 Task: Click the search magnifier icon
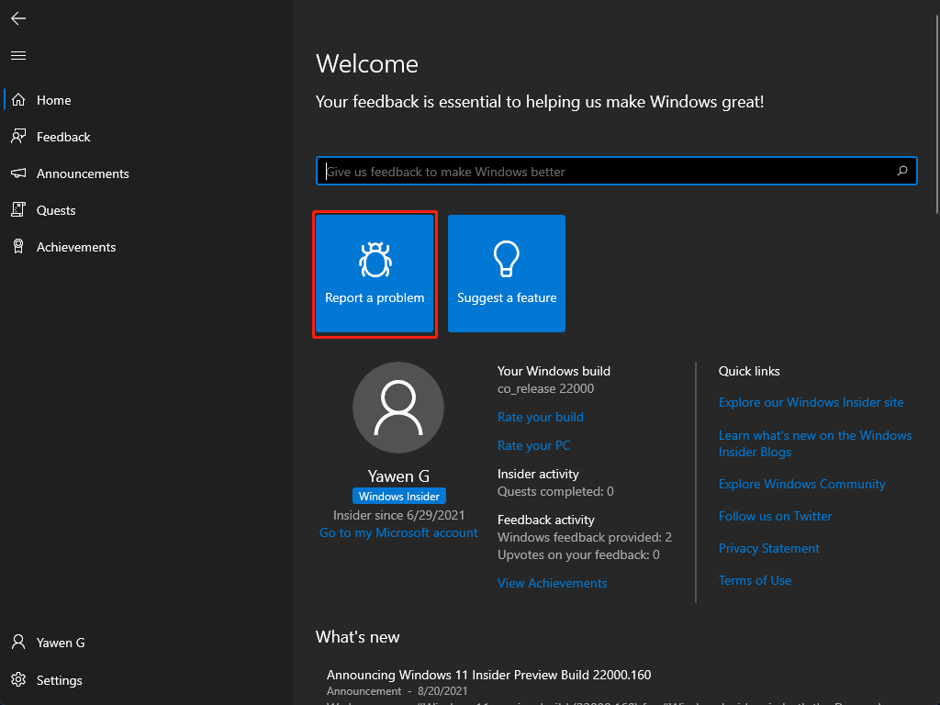point(902,171)
